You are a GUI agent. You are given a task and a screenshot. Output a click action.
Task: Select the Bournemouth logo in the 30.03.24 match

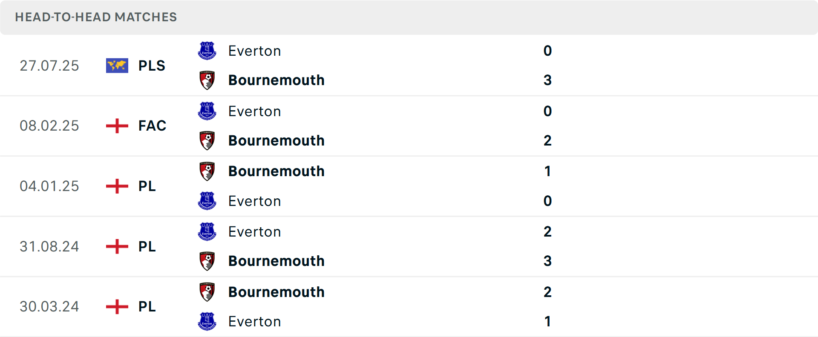click(207, 292)
